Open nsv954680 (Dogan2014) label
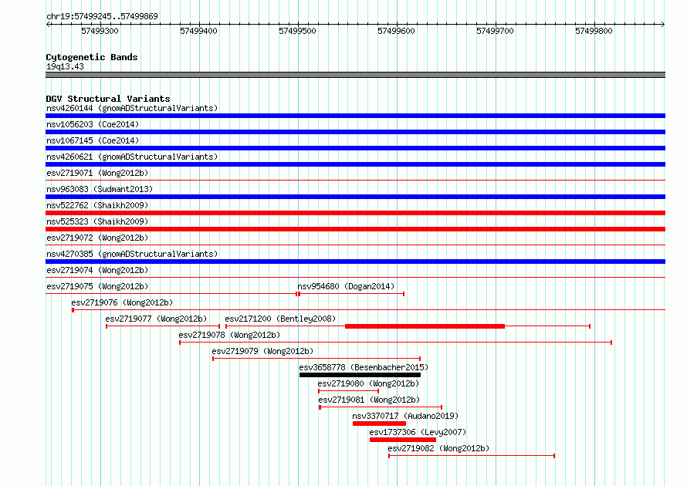This screenshot has width=687, height=486. 346,286
